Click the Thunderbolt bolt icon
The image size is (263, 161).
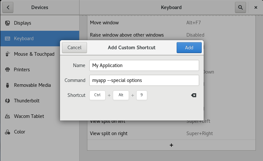pyautogui.click(x=7, y=101)
